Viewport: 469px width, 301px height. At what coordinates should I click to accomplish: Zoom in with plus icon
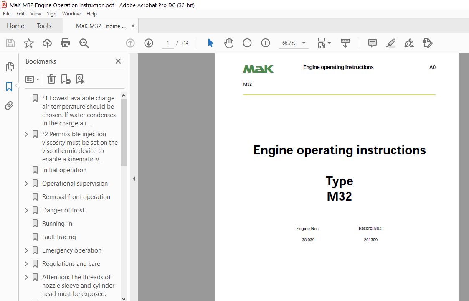(x=266, y=43)
